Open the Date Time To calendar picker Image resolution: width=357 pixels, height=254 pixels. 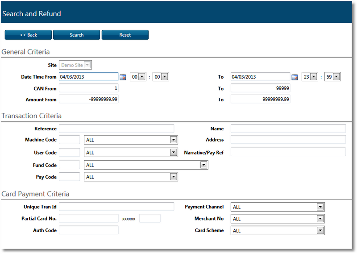[295, 77]
